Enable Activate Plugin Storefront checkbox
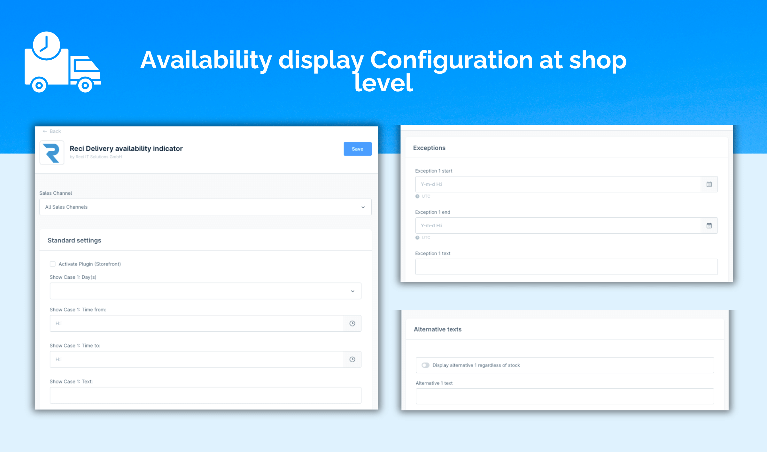The height and width of the screenshot is (452, 767). [52, 264]
